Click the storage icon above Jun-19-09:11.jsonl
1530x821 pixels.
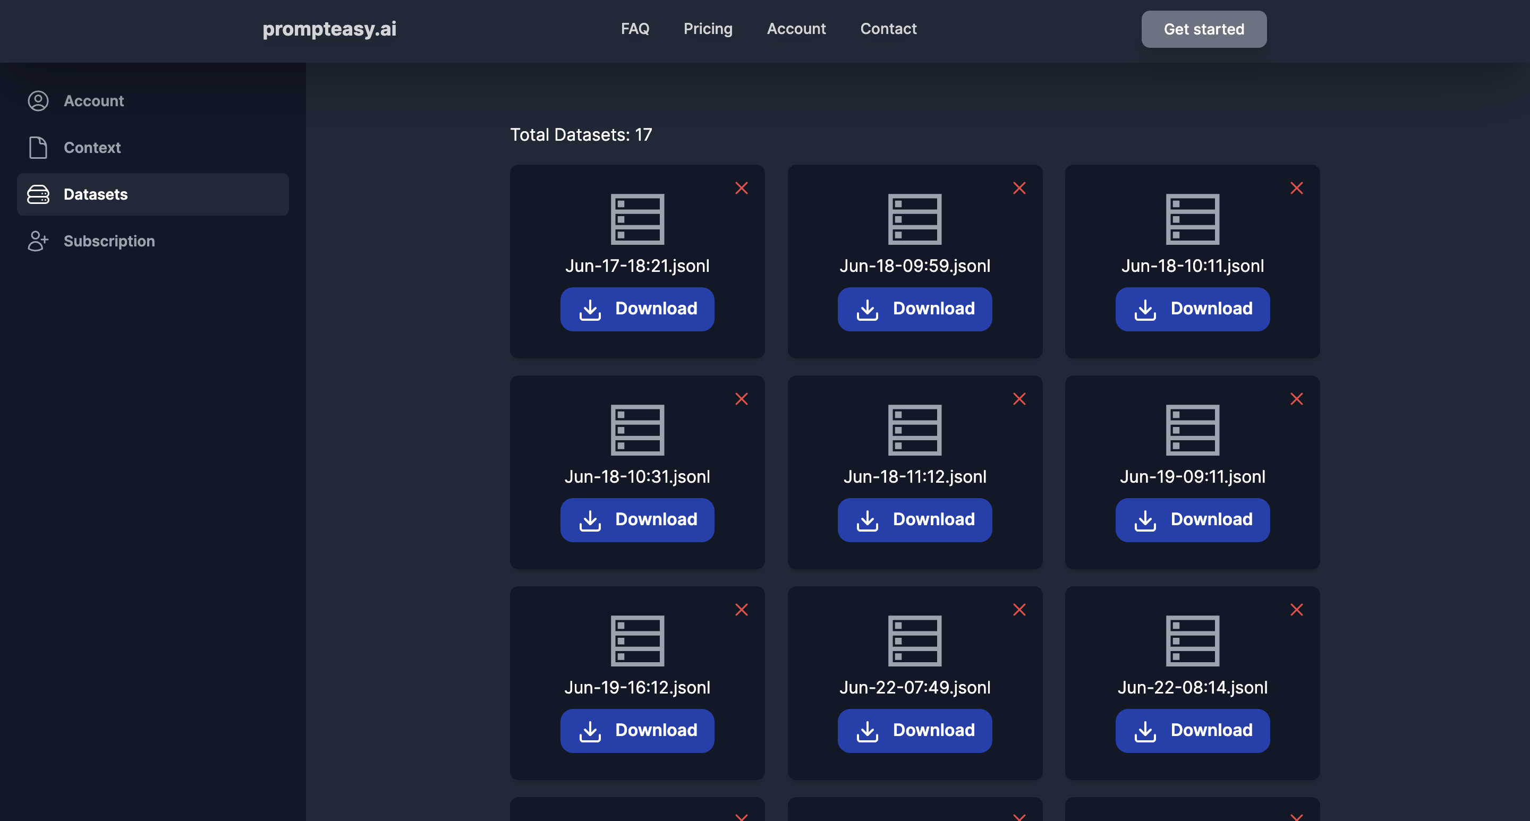pyautogui.click(x=1192, y=430)
